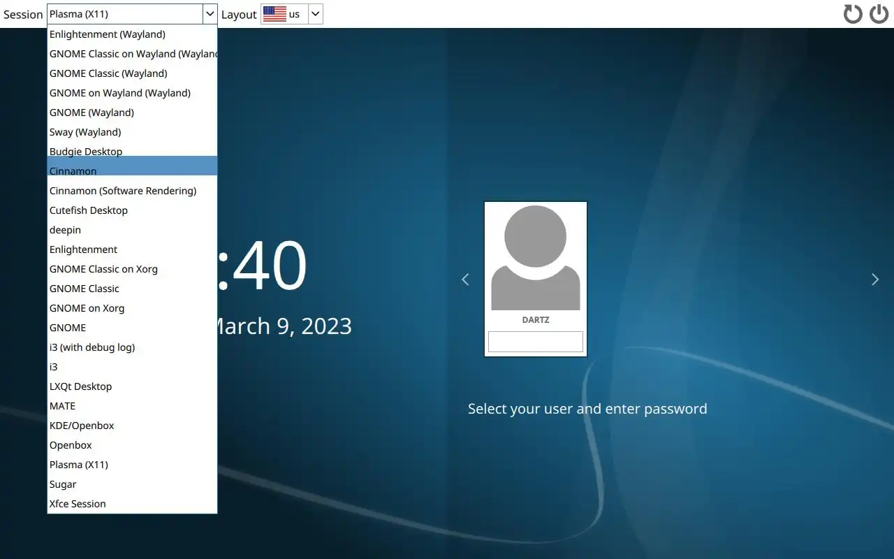Focus the password field under DARTZ
Screen dimensions: 894x559
click(536, 342)
